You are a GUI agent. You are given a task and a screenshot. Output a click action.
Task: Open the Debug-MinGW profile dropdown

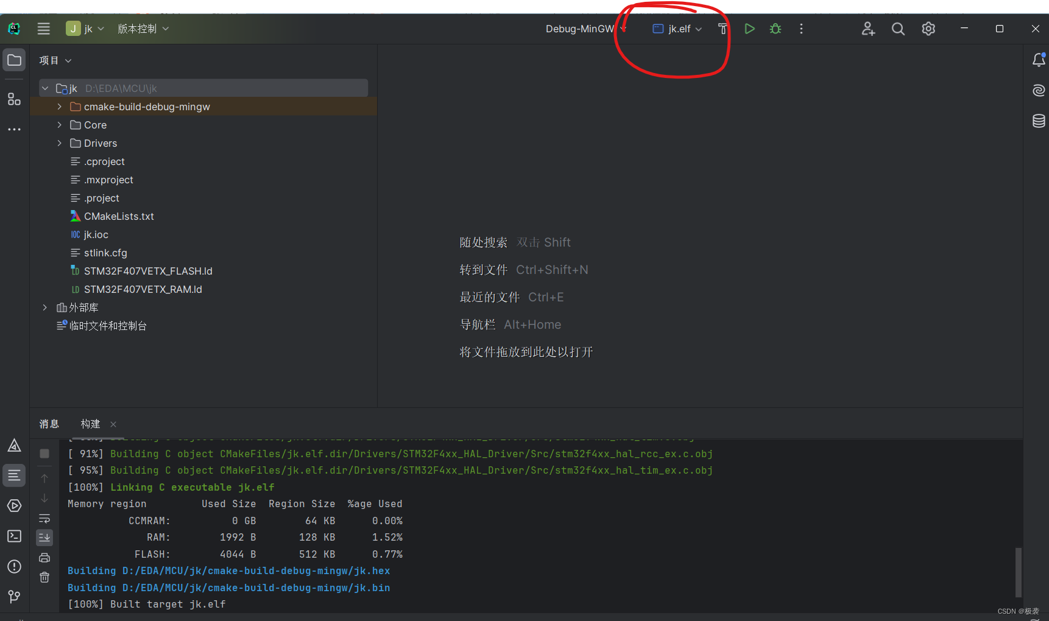(586, 29)
